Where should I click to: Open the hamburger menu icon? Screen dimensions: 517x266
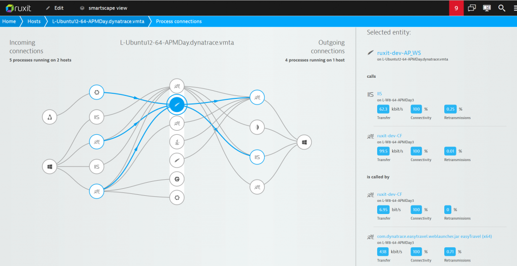[514, 8]
